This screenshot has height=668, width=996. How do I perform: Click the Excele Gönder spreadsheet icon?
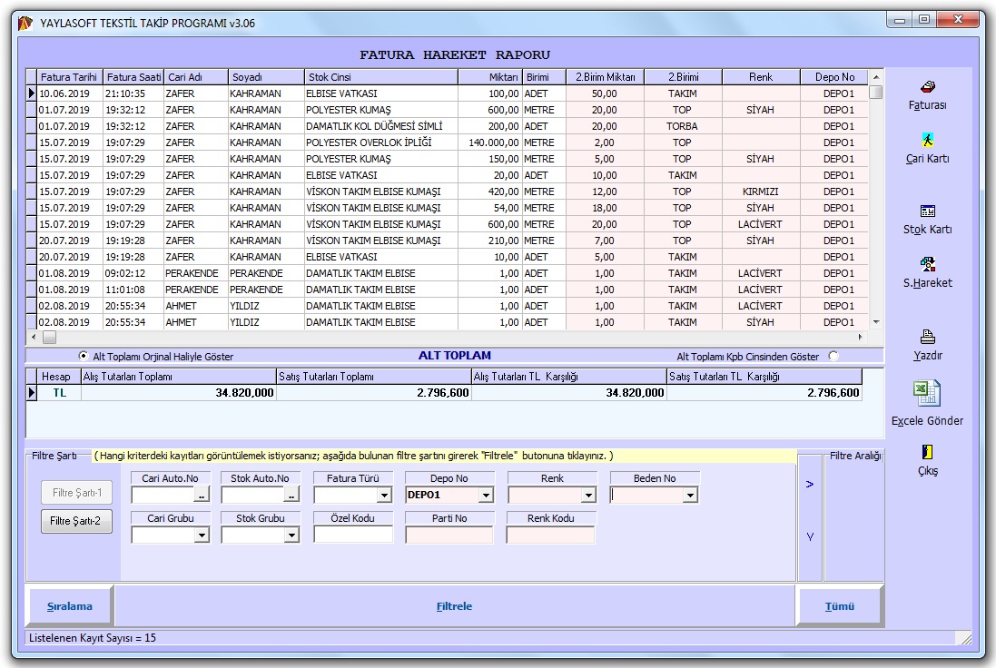click(927, 394)
